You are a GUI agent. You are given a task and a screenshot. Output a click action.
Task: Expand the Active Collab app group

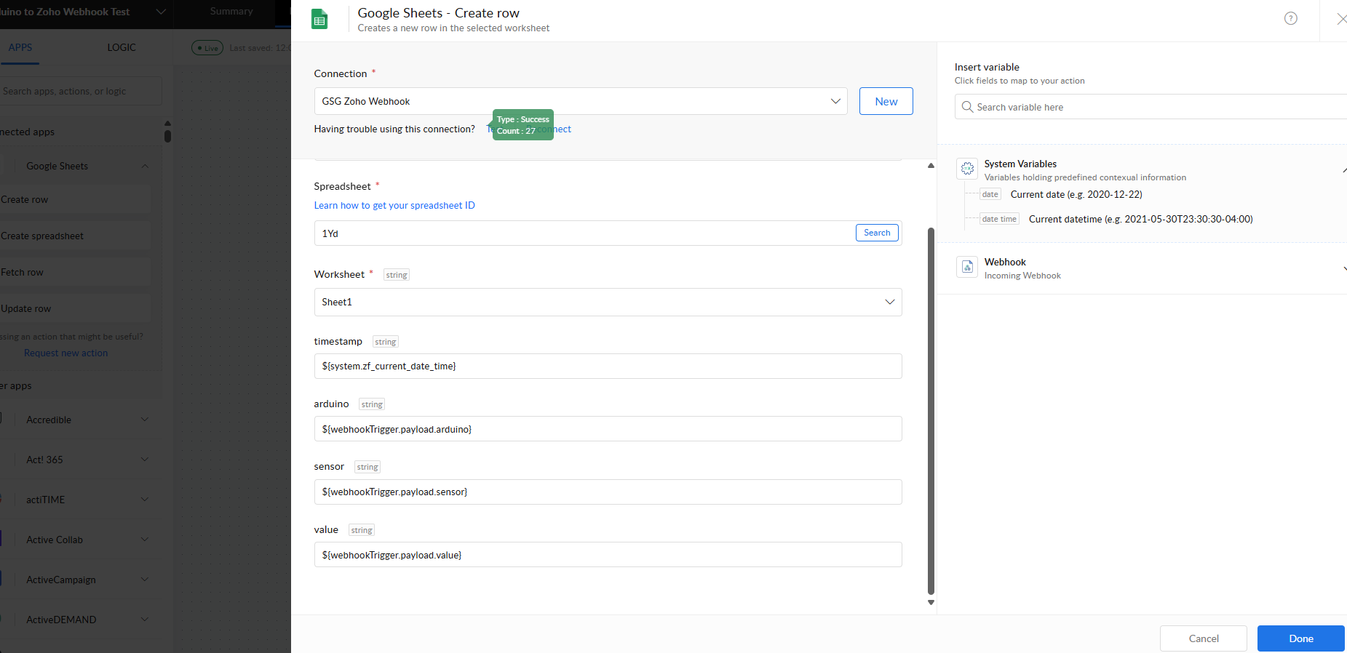coord(145,540)
